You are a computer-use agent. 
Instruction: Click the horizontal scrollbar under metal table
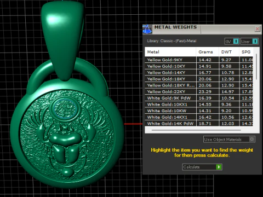pos(196,130)
